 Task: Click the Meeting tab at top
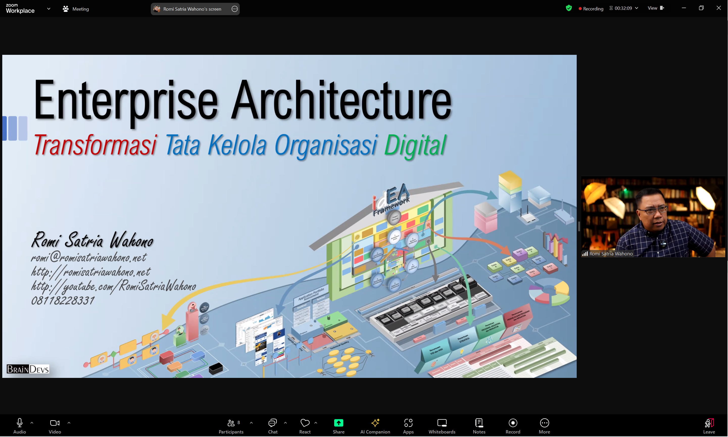pyautogui.click(x=76, y=9)
